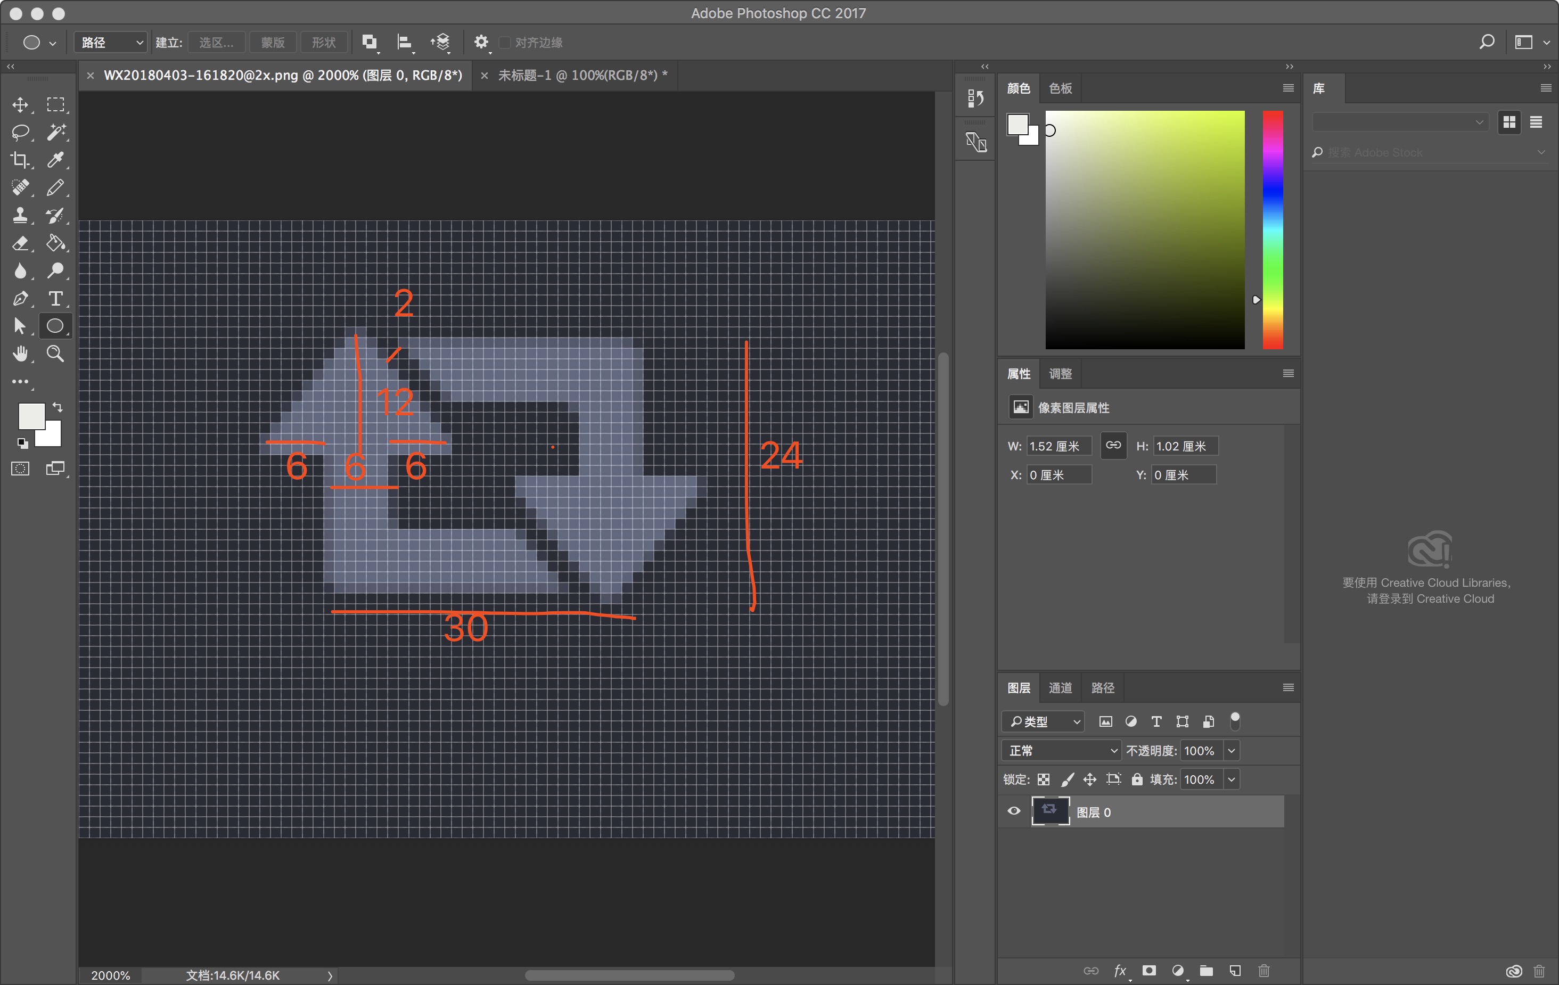Click the add layer mask icon
This screenshot has height=985, width=1559.
coord(1149,970)
